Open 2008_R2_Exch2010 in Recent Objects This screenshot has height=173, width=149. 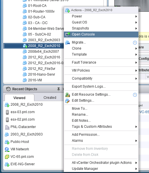coord(27,105)
